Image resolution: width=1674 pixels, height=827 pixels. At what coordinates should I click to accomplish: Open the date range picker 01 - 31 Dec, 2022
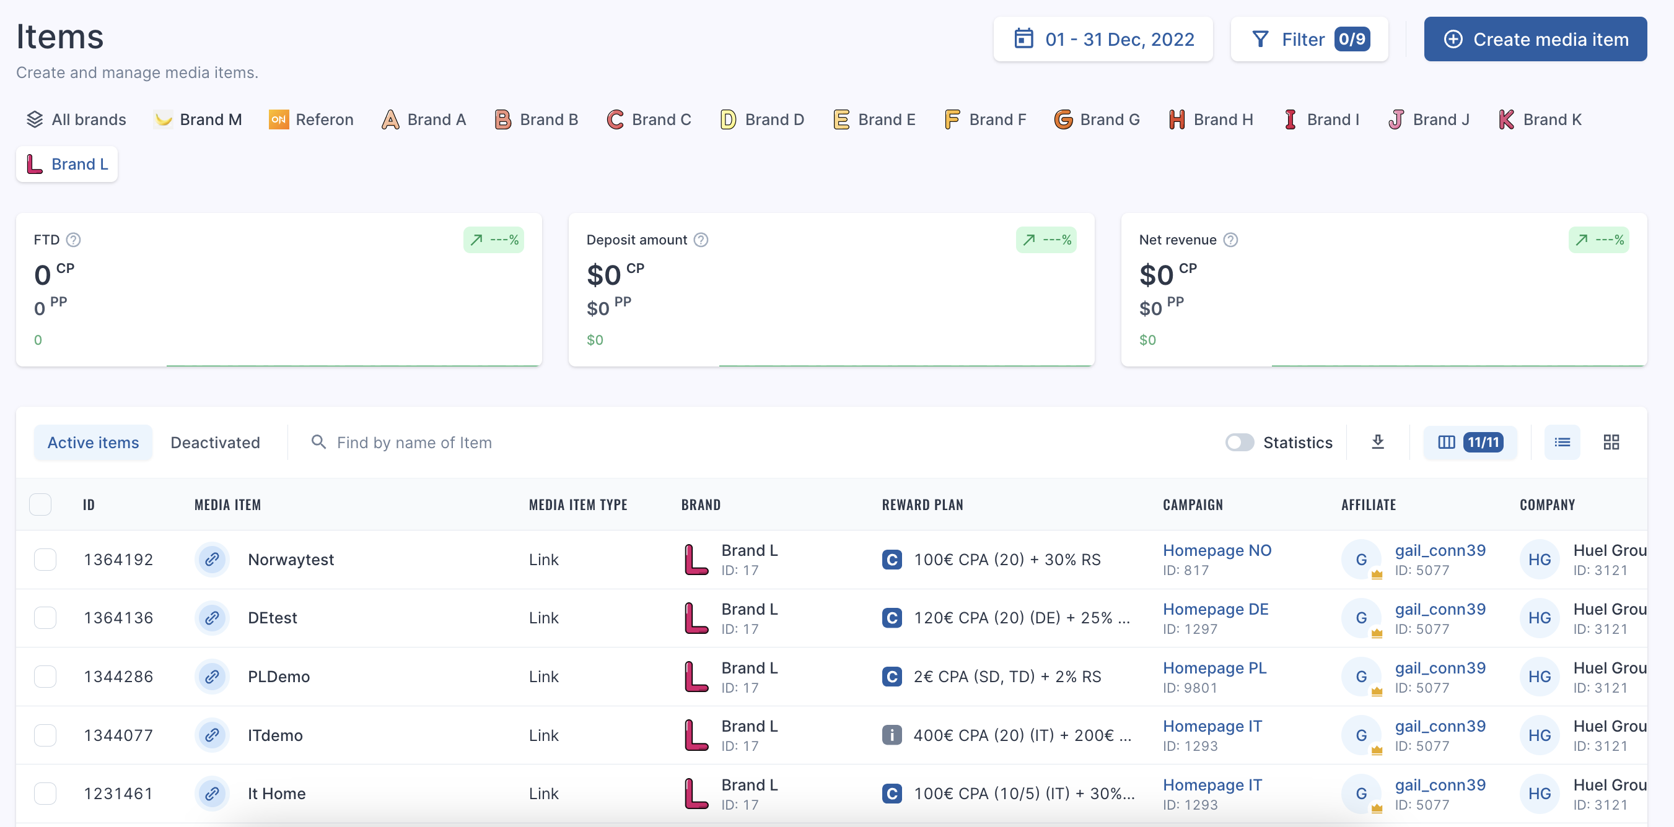[1103, 39]
